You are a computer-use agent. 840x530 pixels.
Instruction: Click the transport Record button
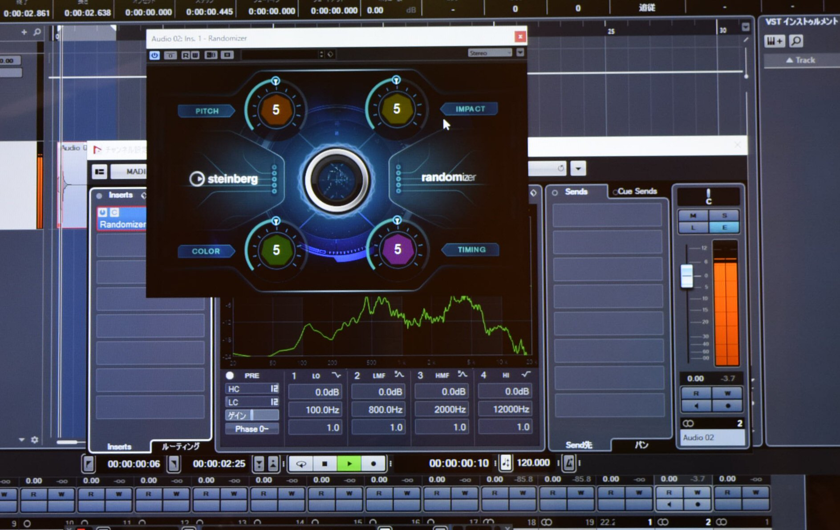(x=373, y=464)
